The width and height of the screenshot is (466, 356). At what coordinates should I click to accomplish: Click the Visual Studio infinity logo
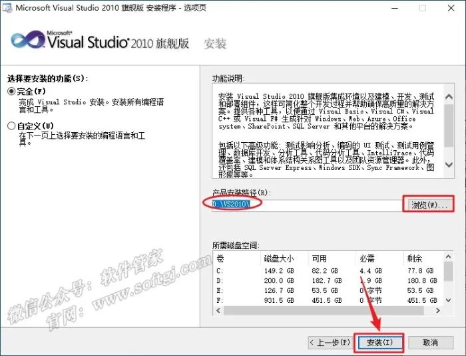(28, 39)
